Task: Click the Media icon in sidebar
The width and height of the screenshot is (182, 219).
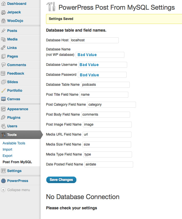Action: [3, 39]
